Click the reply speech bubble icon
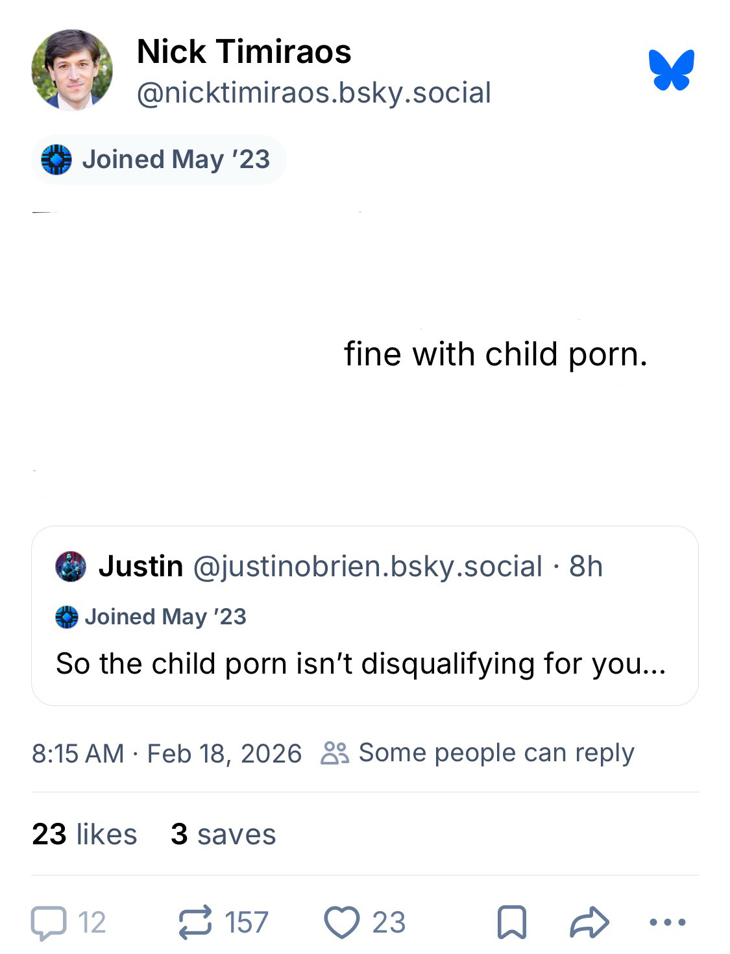The width and height of the screenshot is (730, 954). [x=49, y=922]
